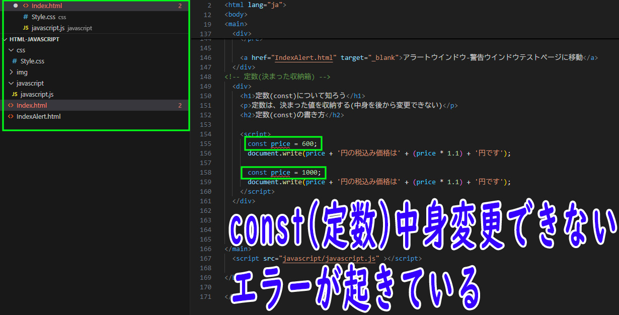
Task: Click the opening script tag on line 154
Action: (256, 134)
